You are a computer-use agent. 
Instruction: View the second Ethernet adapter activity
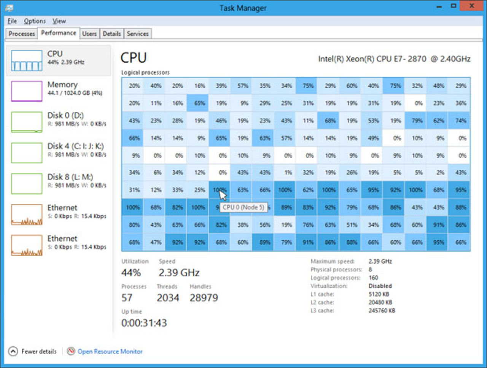pyautogui.click(x=57, y=244)
